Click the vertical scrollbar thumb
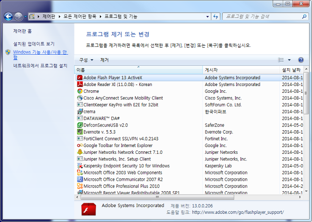The height and width of the screenshot is (222, 312). pos(306,93)
